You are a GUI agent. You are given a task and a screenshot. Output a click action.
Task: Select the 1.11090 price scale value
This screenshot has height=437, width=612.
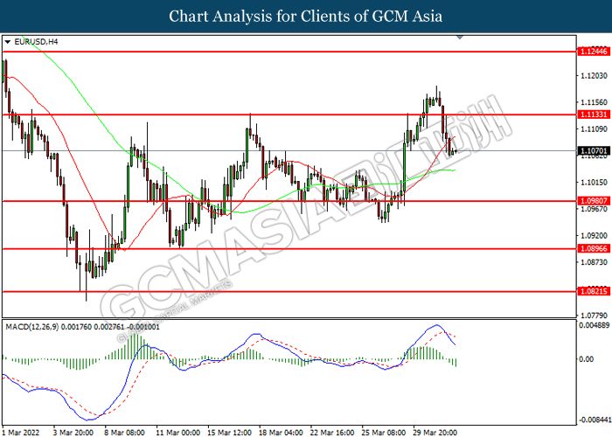coord(594,129)
